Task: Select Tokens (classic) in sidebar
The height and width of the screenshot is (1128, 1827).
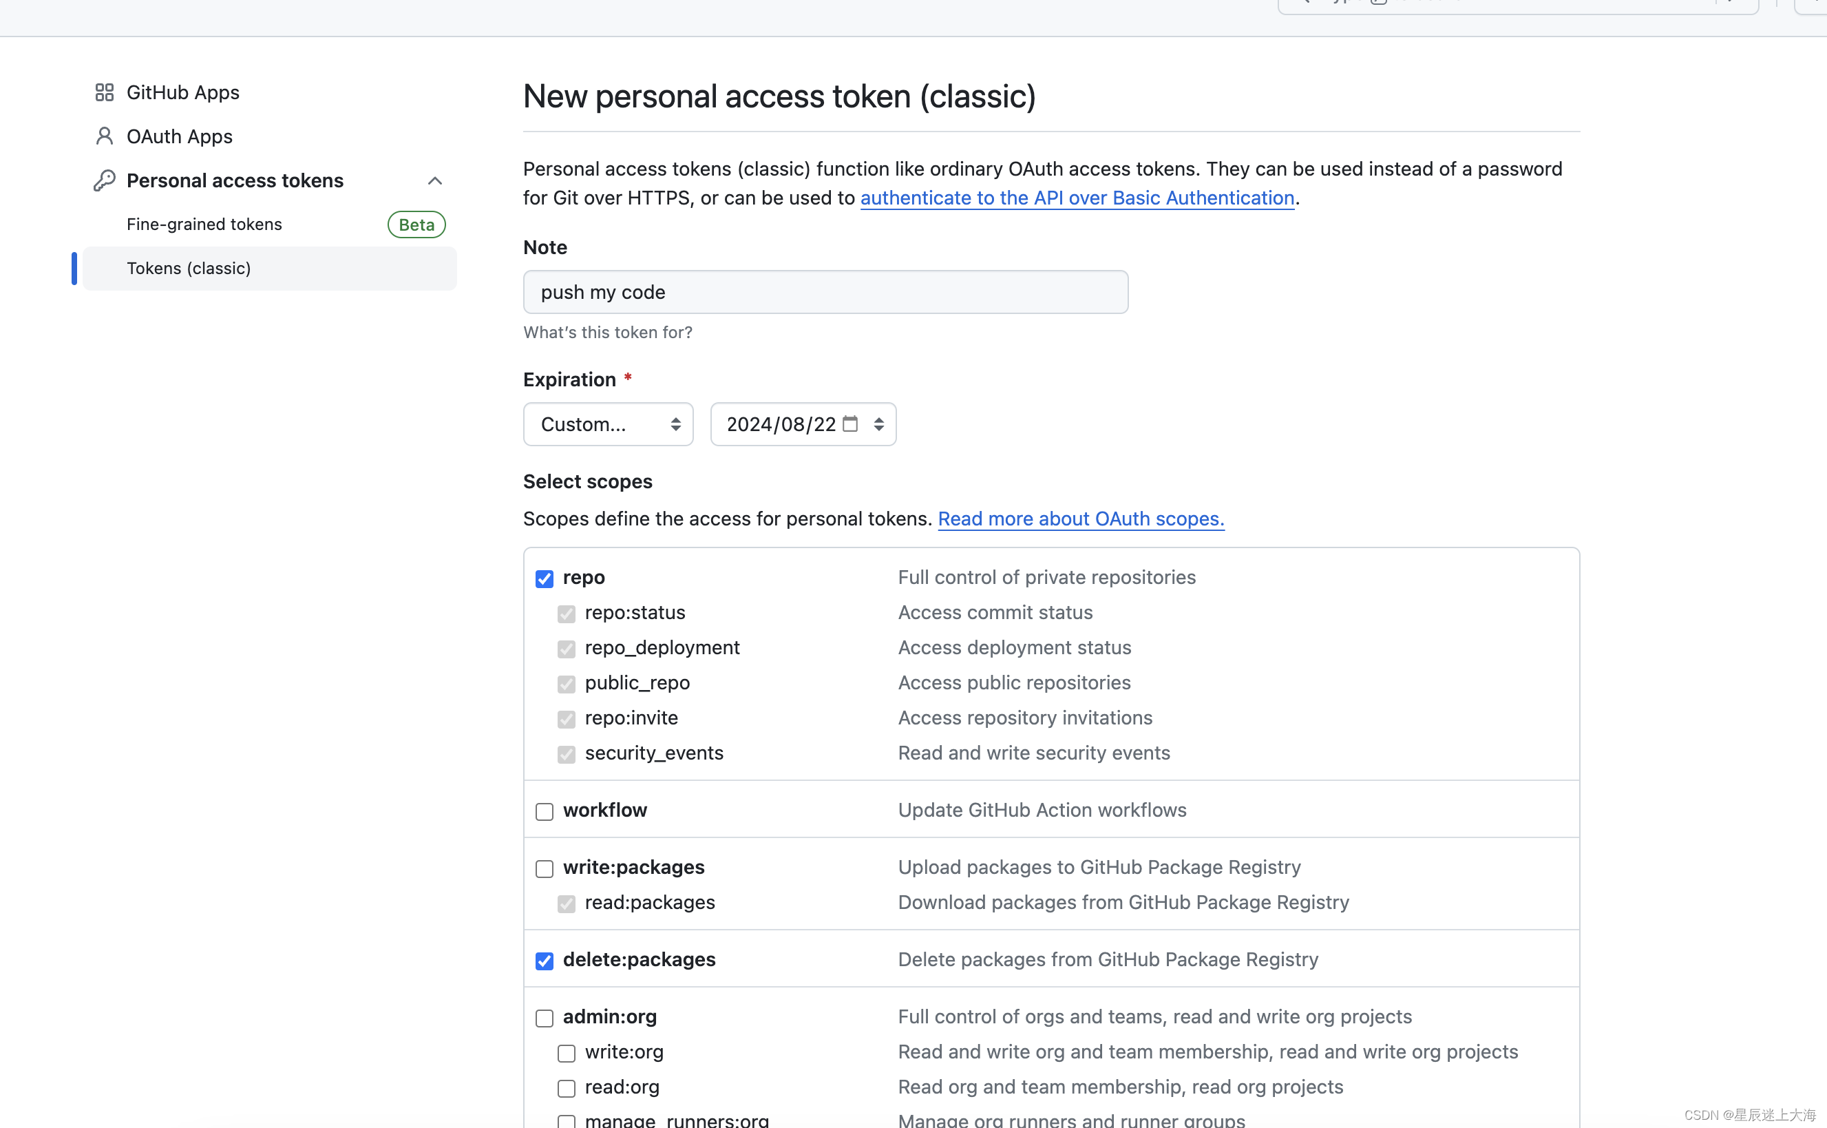Action: tap(189, 269)
